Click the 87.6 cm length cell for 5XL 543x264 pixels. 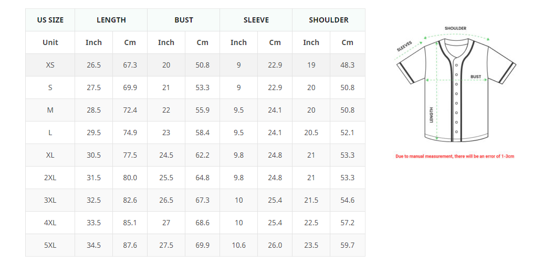(130, 245)
